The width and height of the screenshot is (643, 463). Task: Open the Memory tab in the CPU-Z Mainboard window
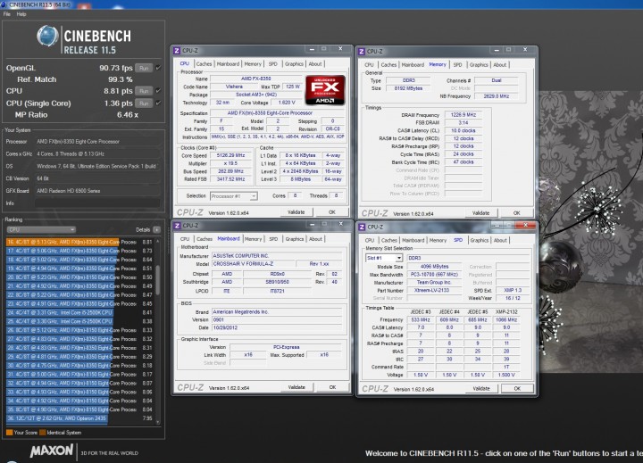[x=253, y=239]
